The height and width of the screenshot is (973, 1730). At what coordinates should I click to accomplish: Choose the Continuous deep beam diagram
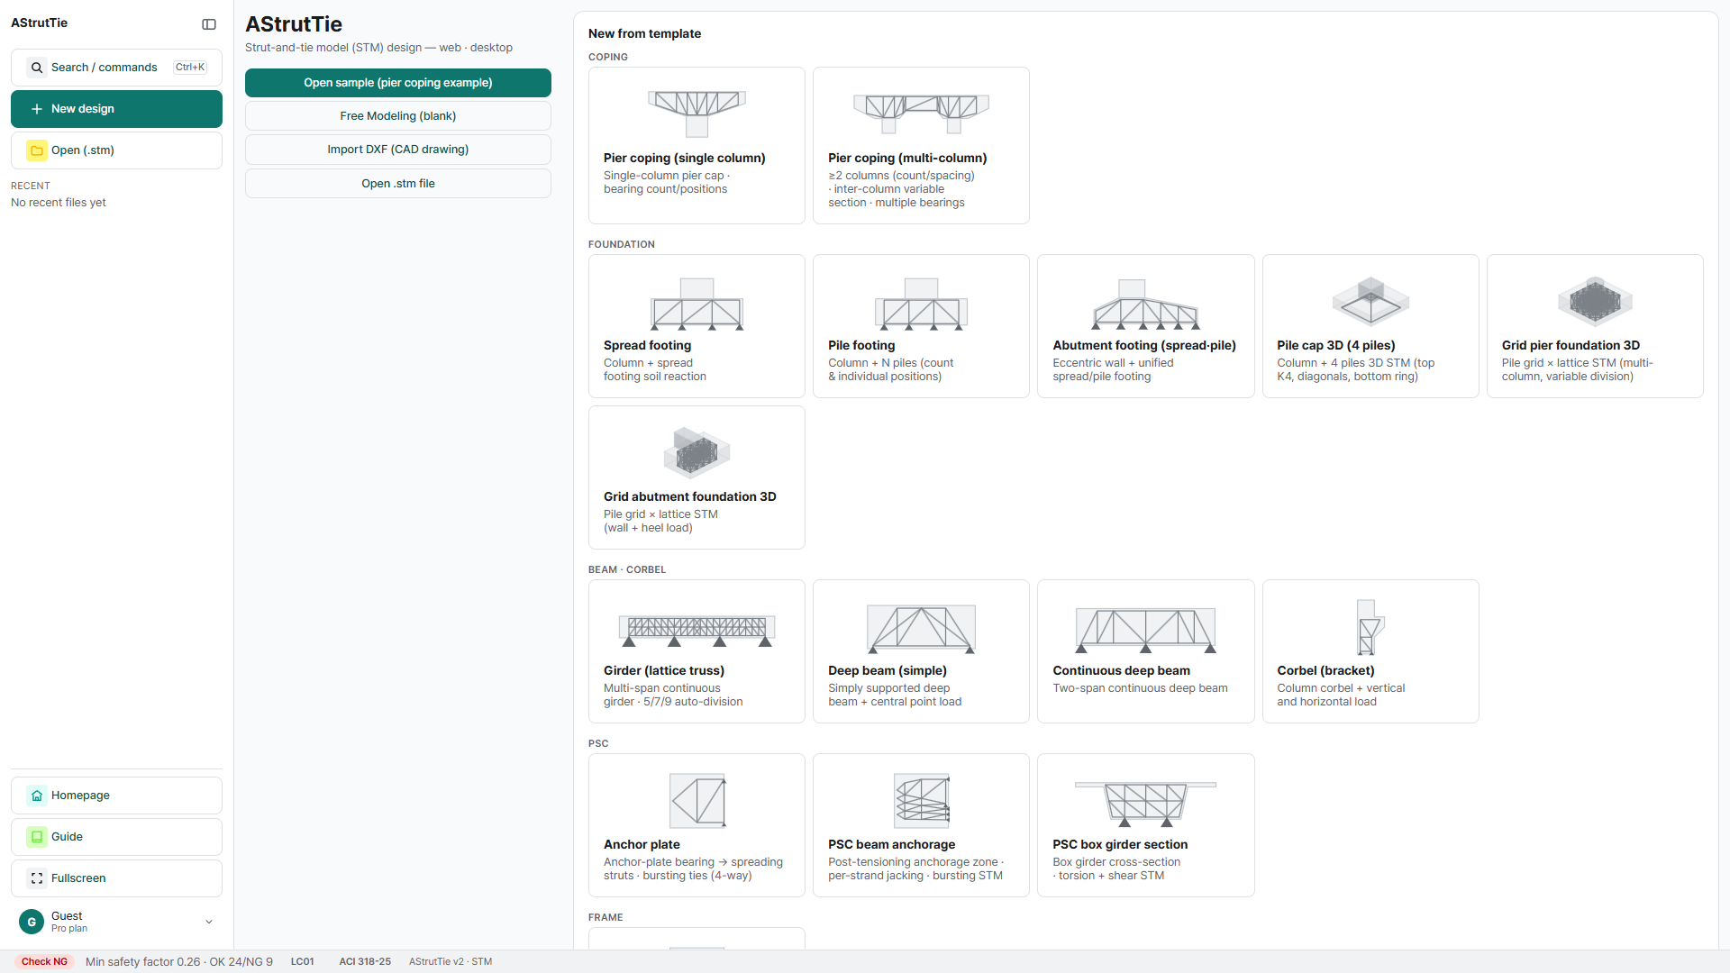click(1145, 630)
